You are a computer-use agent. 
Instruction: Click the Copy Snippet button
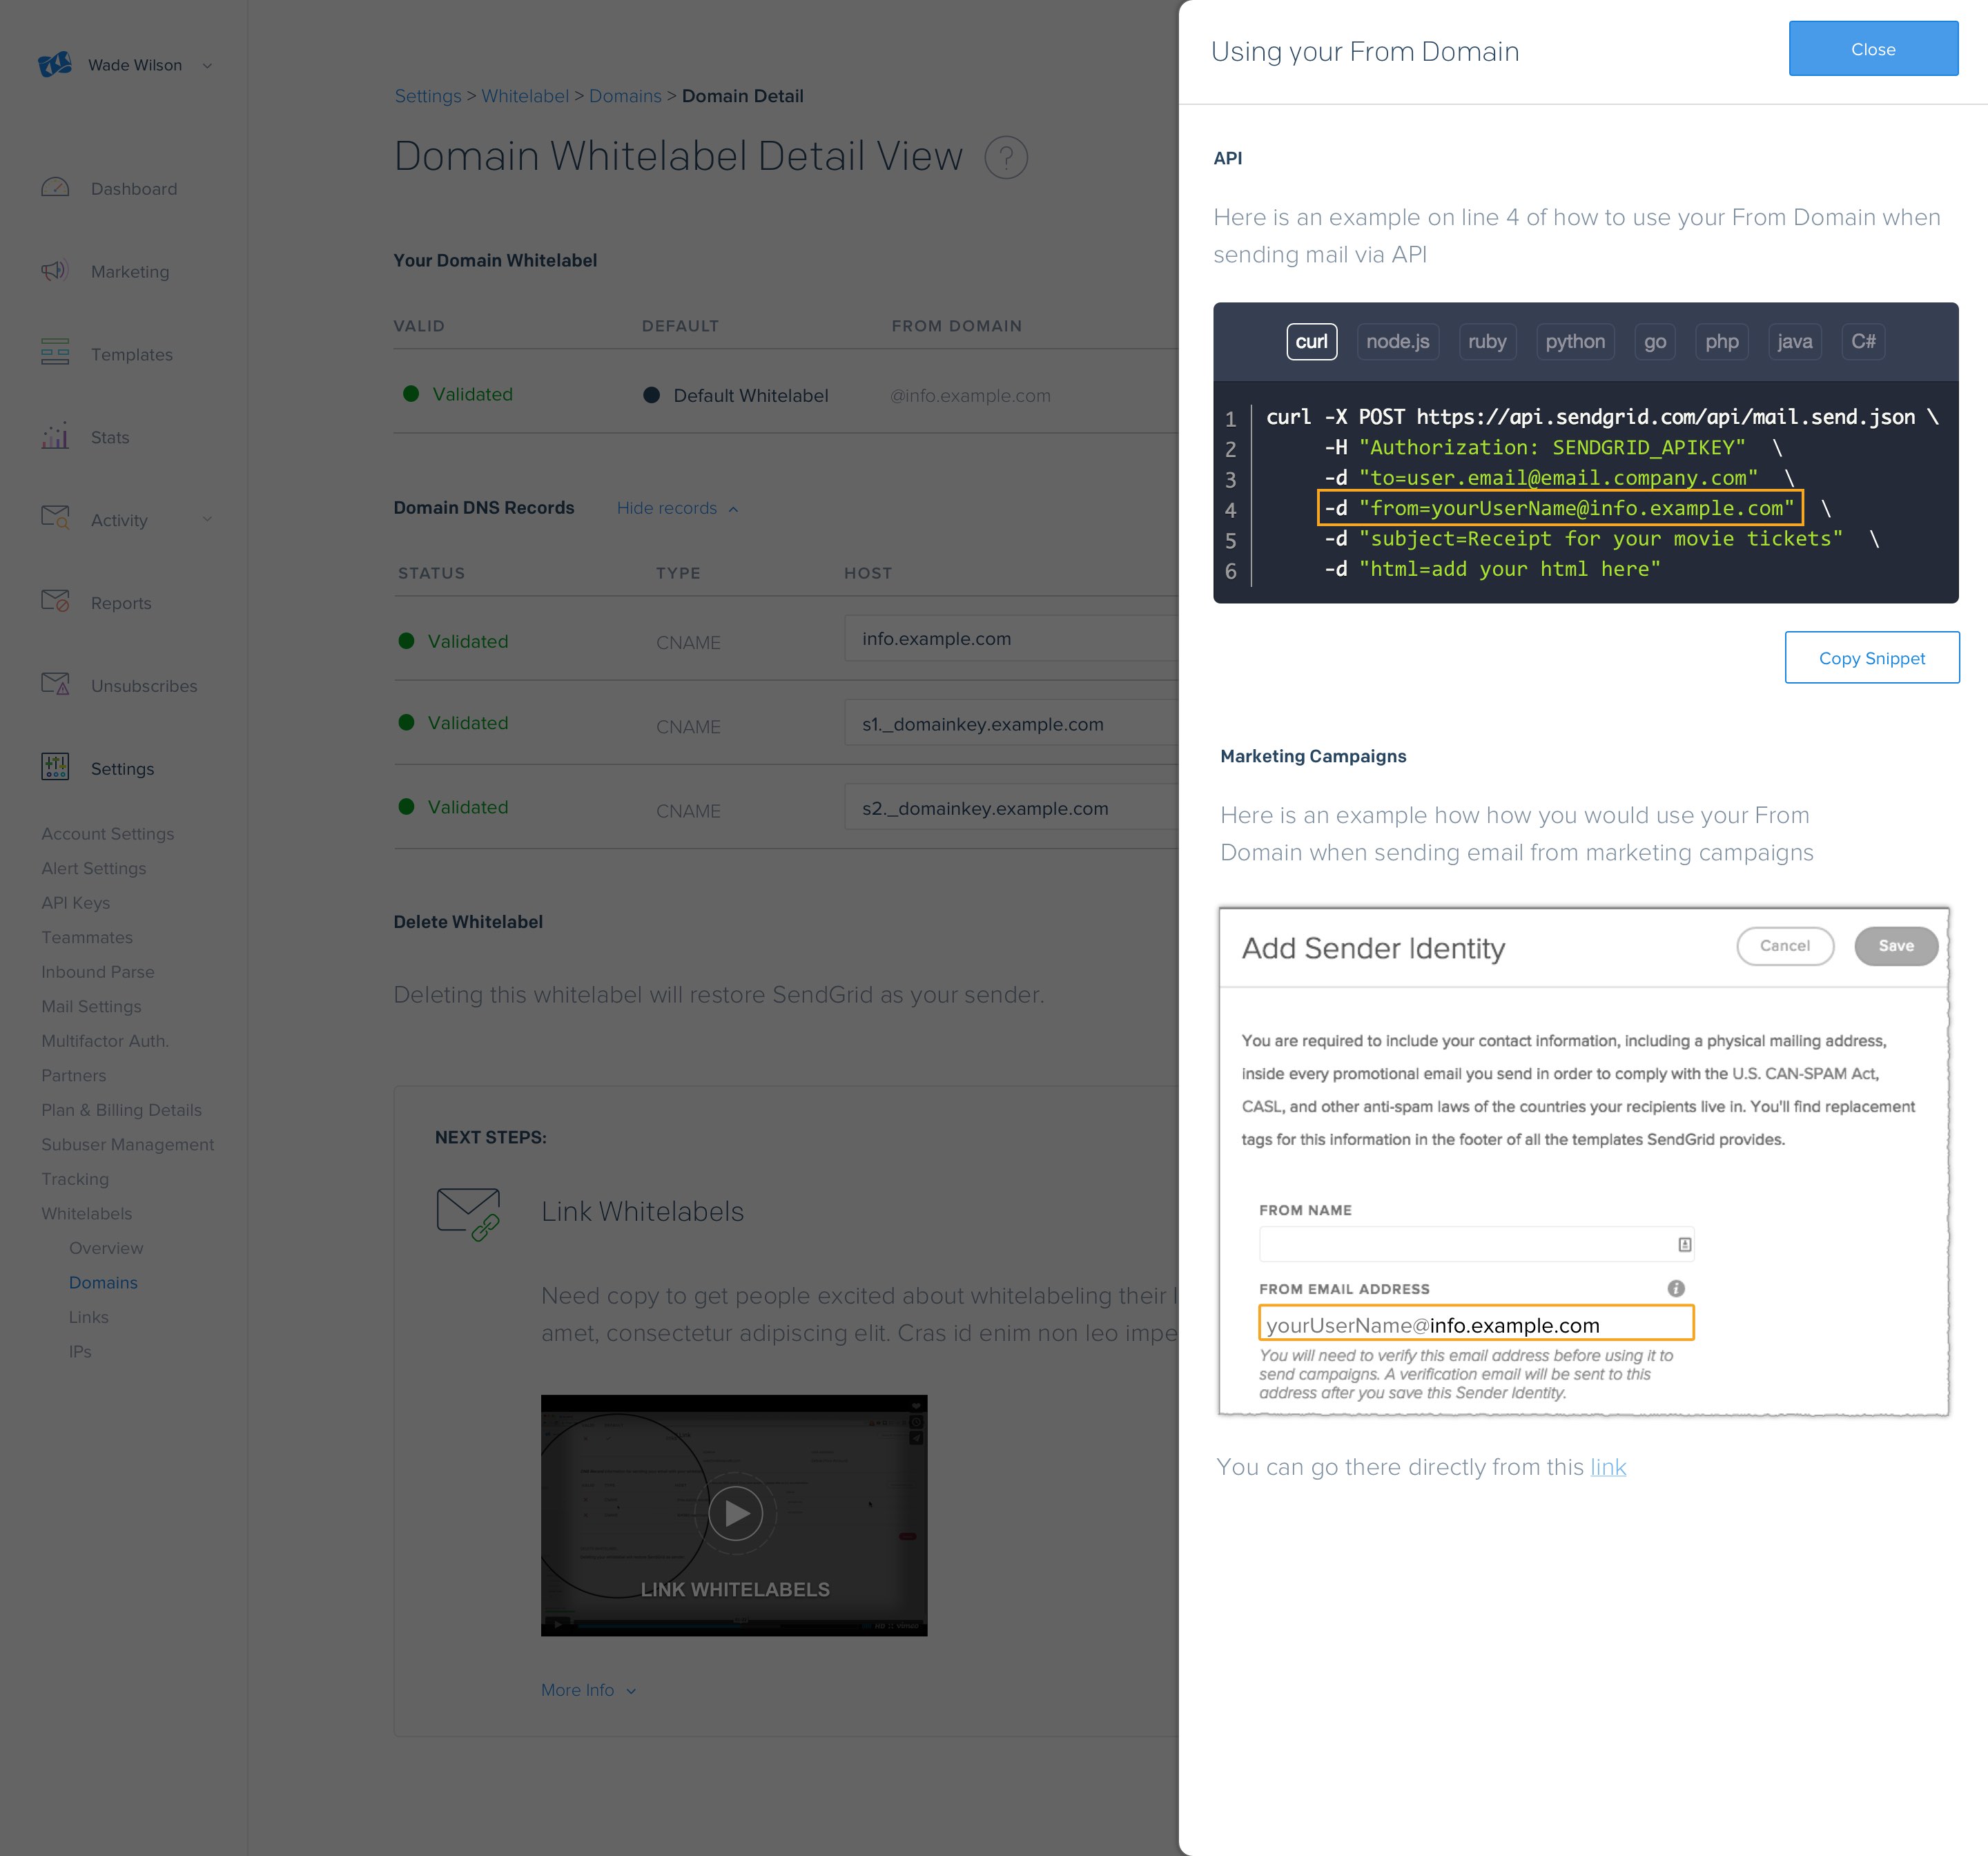1871,658
